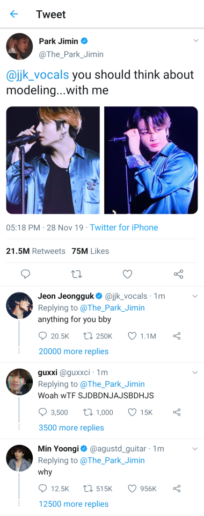Open Twitter for iPhone source link
Image resolution: width=204 pixels, height=516 pixels.
click(124, 227)
